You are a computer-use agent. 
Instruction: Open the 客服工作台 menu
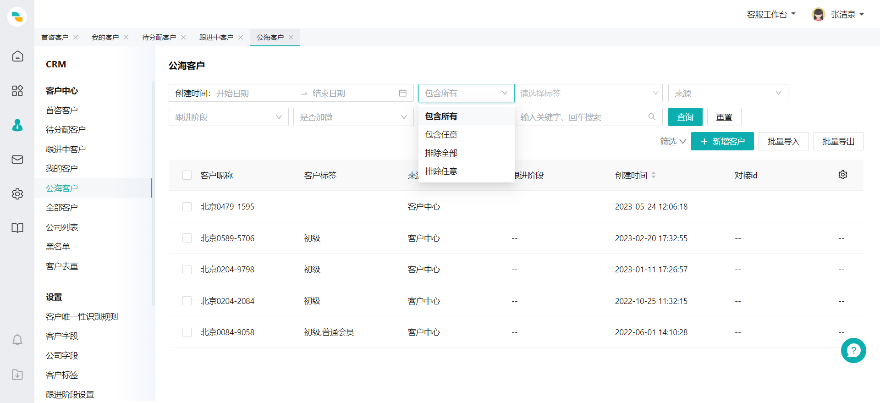(771, 15)
